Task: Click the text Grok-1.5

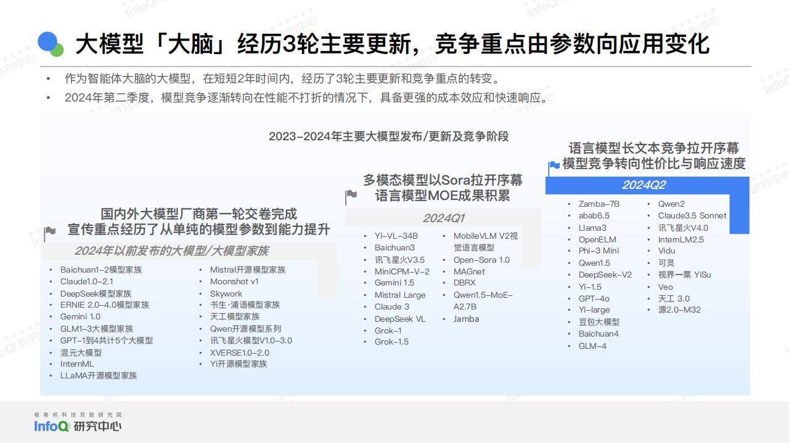Action: click(391, 341)
